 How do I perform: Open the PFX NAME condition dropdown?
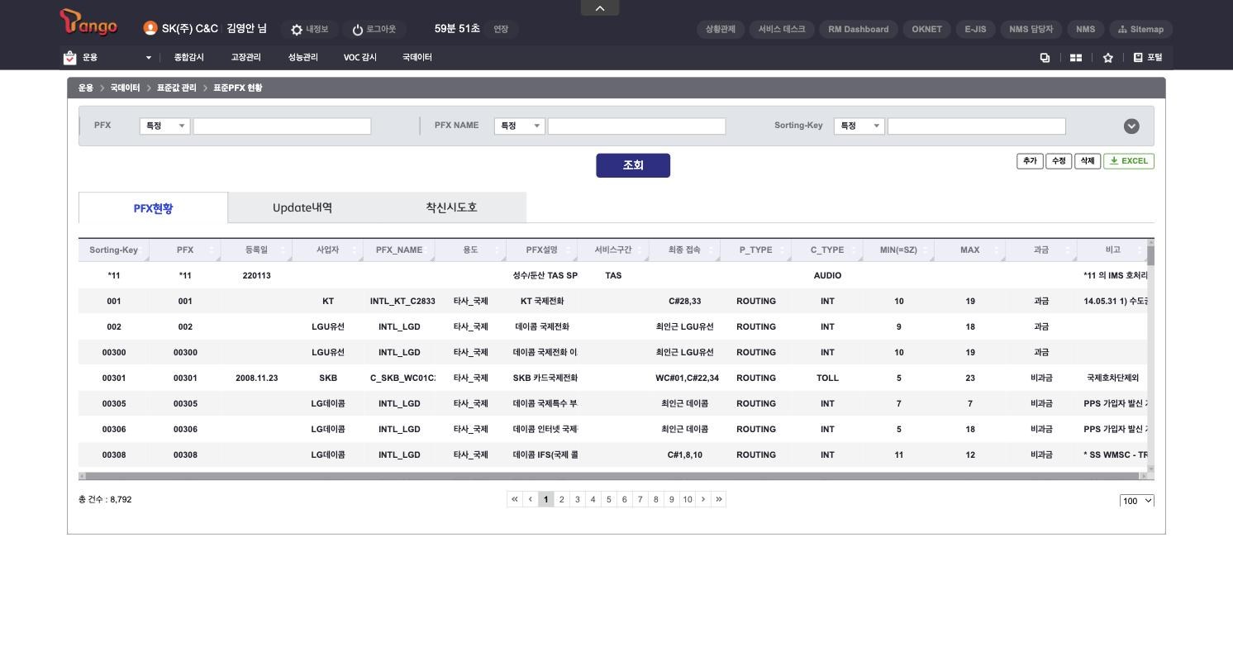click(x=520, y=126)
